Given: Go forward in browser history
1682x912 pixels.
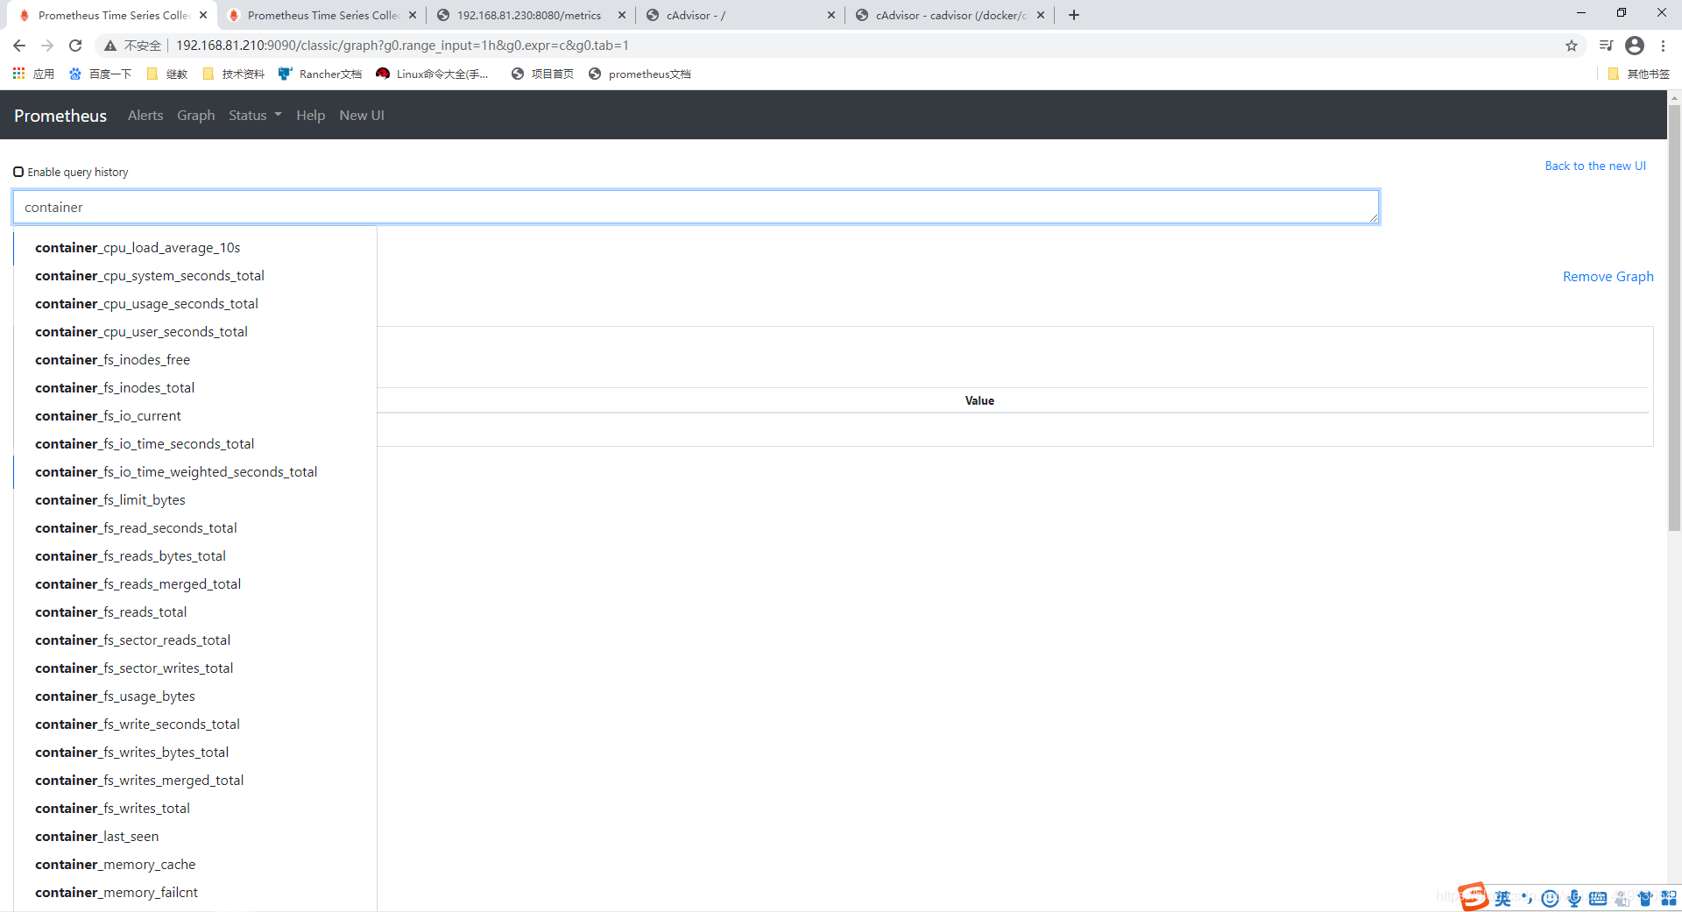Looking at the screenshot, I should (x=47, y=46).
